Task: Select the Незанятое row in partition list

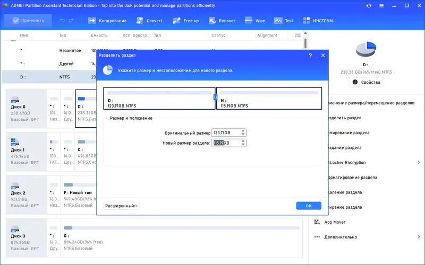Action: point(49,50)
